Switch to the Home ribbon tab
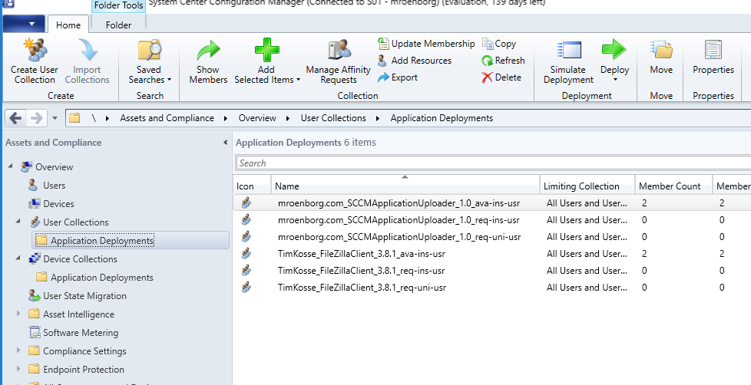 68,25
